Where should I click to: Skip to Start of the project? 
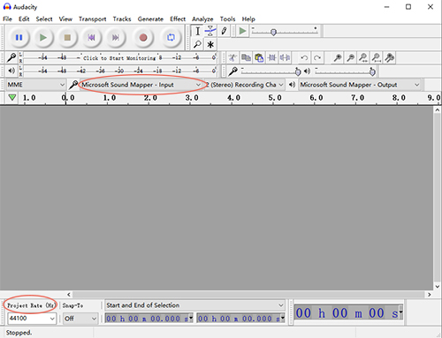click(91, 38)
